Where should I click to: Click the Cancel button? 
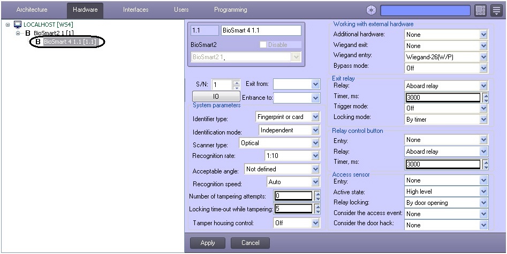[250, 243]
